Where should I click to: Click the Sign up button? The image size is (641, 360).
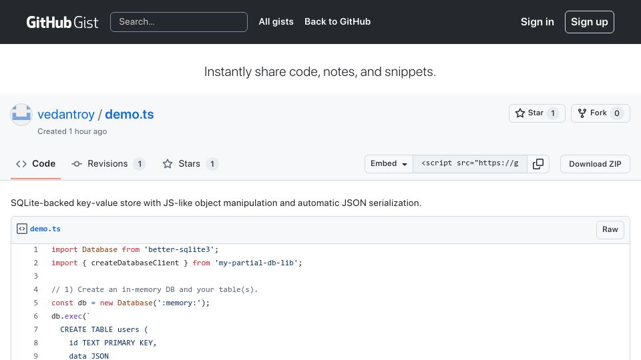(589, 22)
